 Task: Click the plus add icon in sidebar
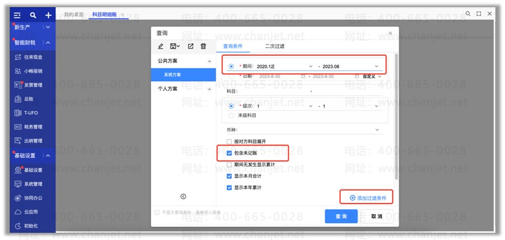[48, 15]
